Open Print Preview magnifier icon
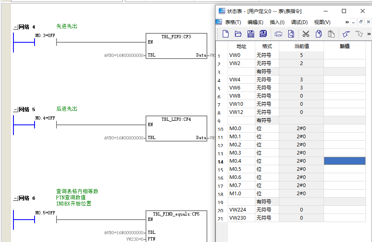The width and height of the screenshot is (372, 242). tap(291, 34)
